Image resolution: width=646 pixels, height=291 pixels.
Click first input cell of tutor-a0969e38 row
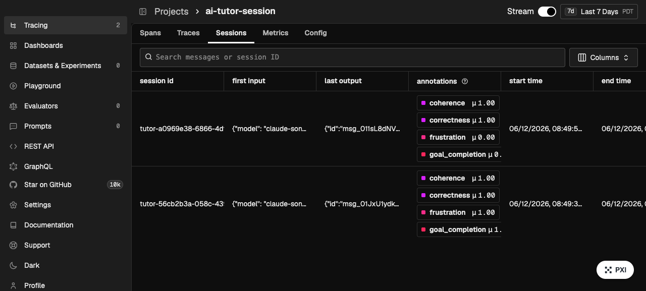[270, 129]
